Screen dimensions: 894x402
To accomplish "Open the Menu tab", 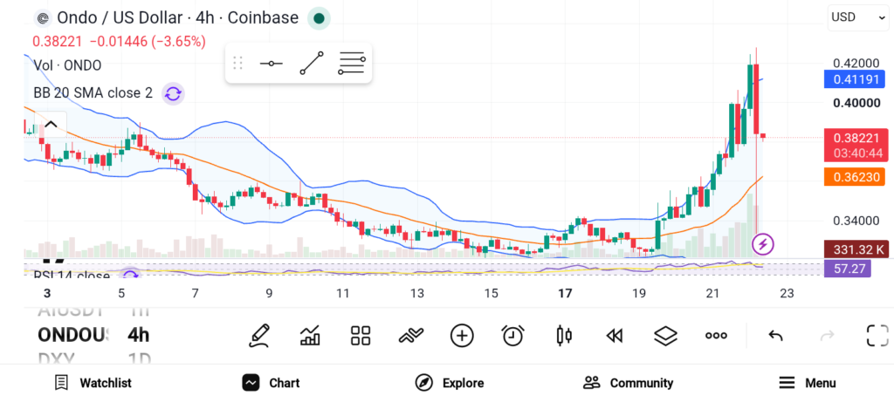I will coord(807,383).
